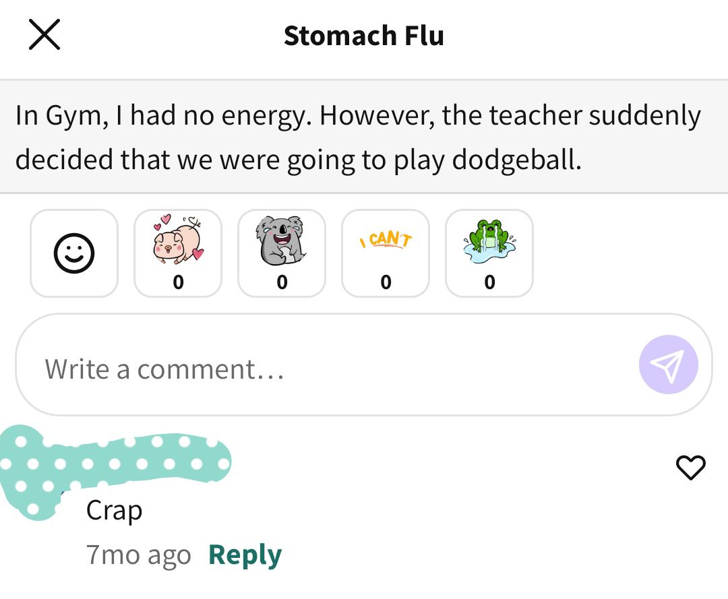Click the zero count under frog sticker
This screenshot has height=599, width=728.
[490, 282]
